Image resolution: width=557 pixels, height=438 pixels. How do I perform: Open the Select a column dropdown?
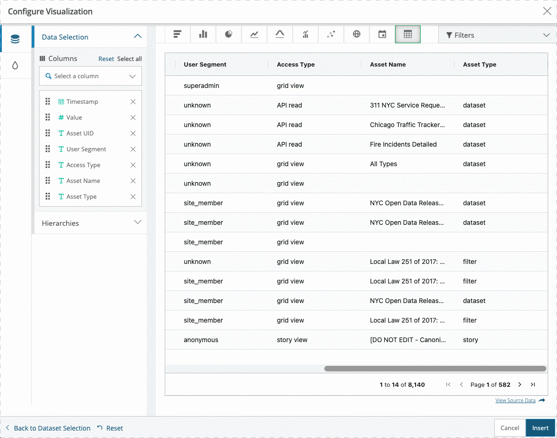[90, 76]
